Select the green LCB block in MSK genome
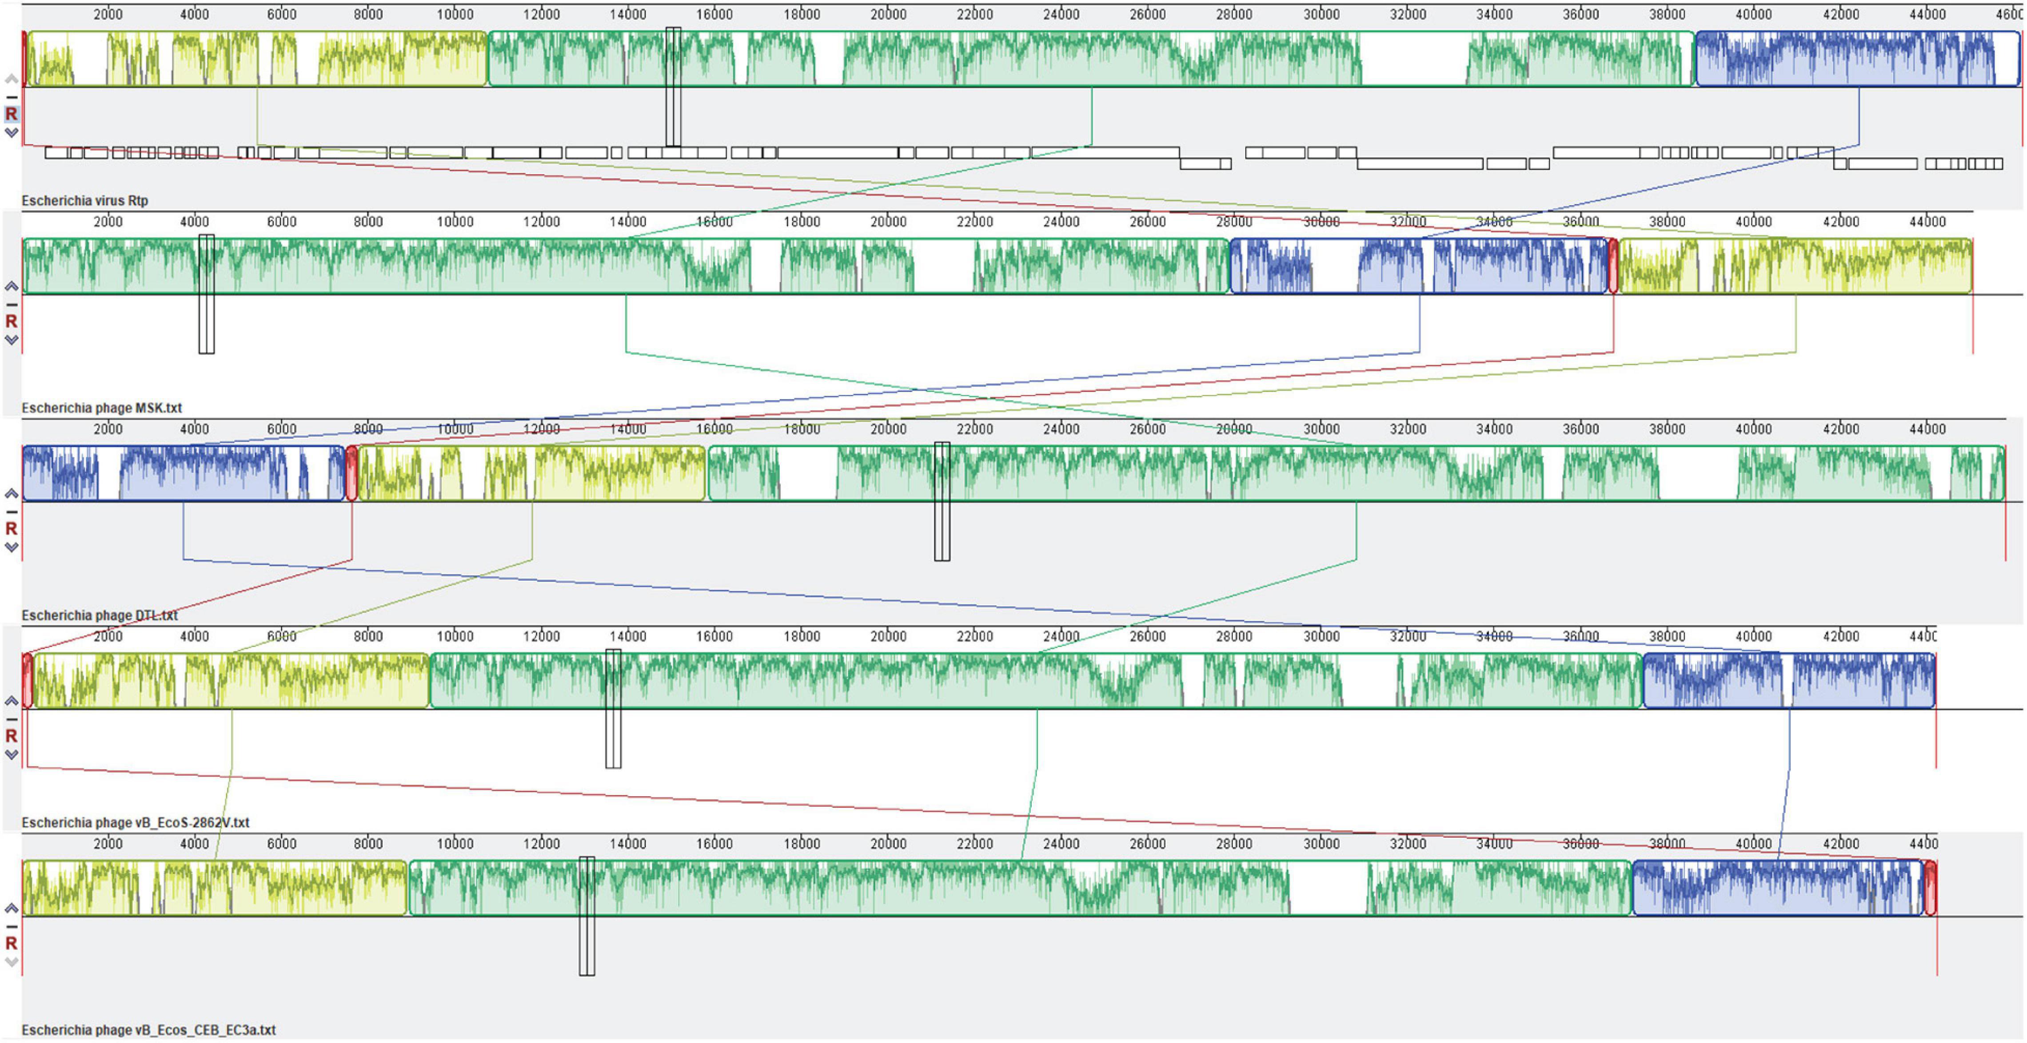The image size is (2027, 1043). (x=626, y=266)
